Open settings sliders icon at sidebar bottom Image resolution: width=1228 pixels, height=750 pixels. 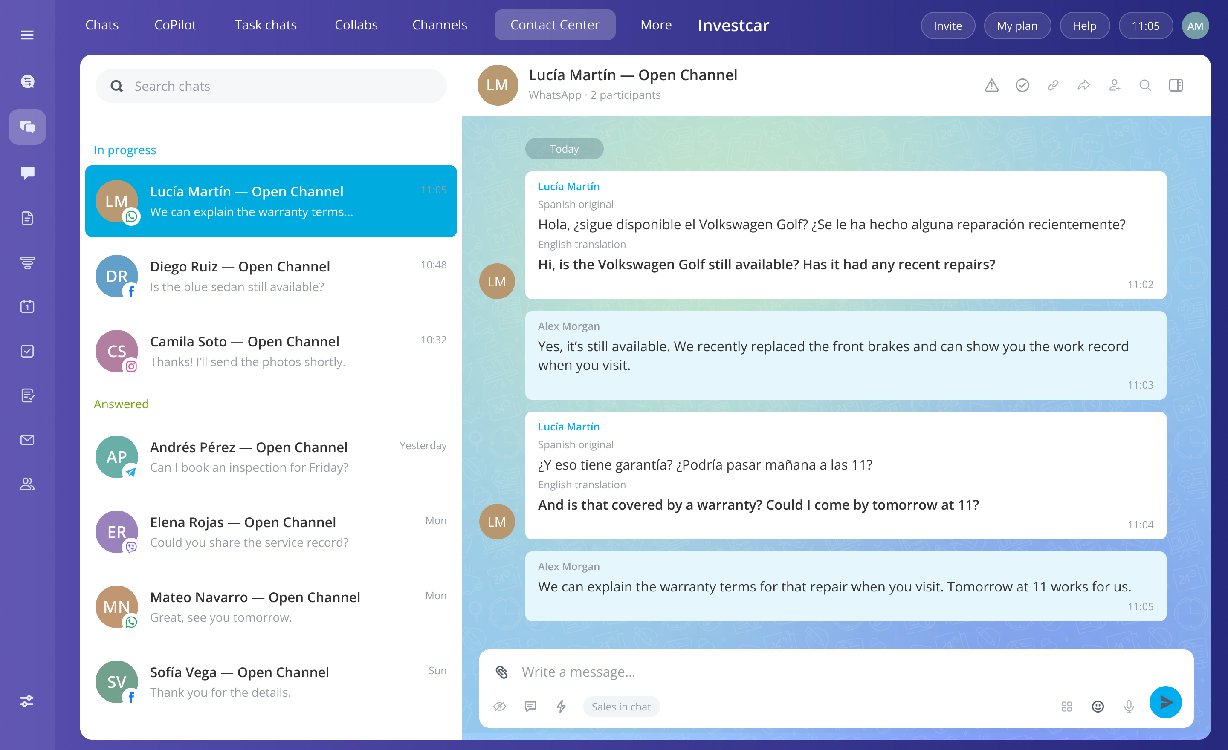27,701
